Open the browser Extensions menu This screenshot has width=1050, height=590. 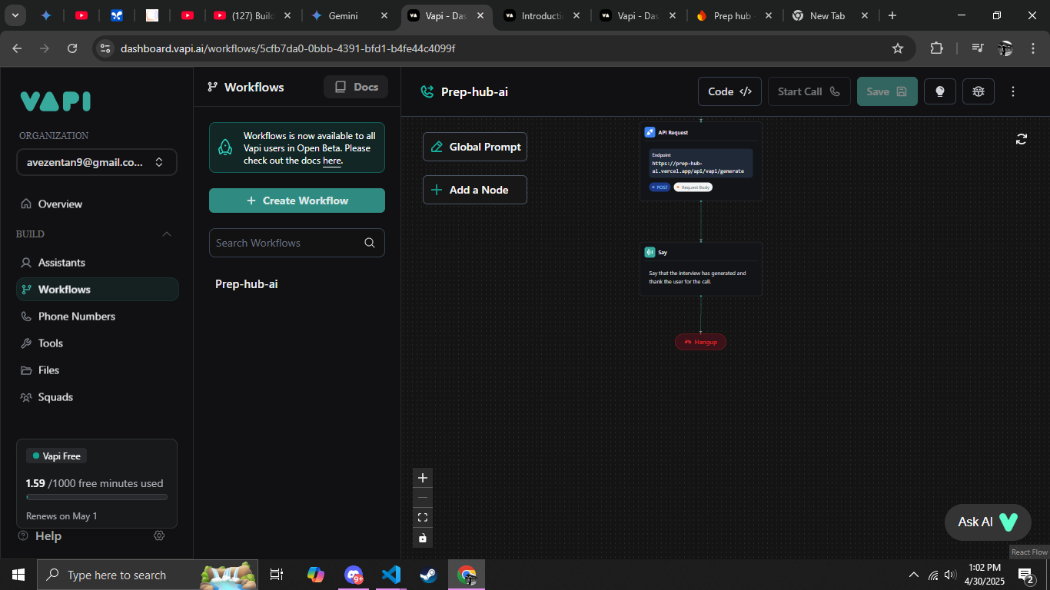pos(936,48)
